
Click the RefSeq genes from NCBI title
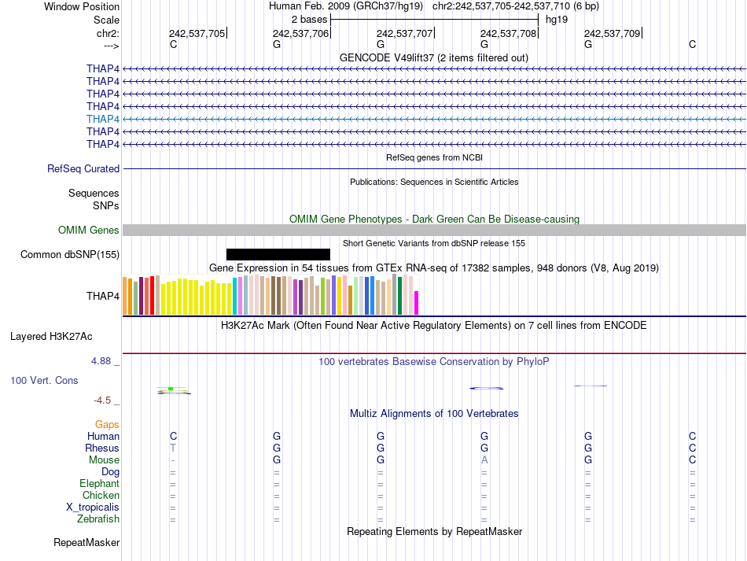[x=434, y=157]
